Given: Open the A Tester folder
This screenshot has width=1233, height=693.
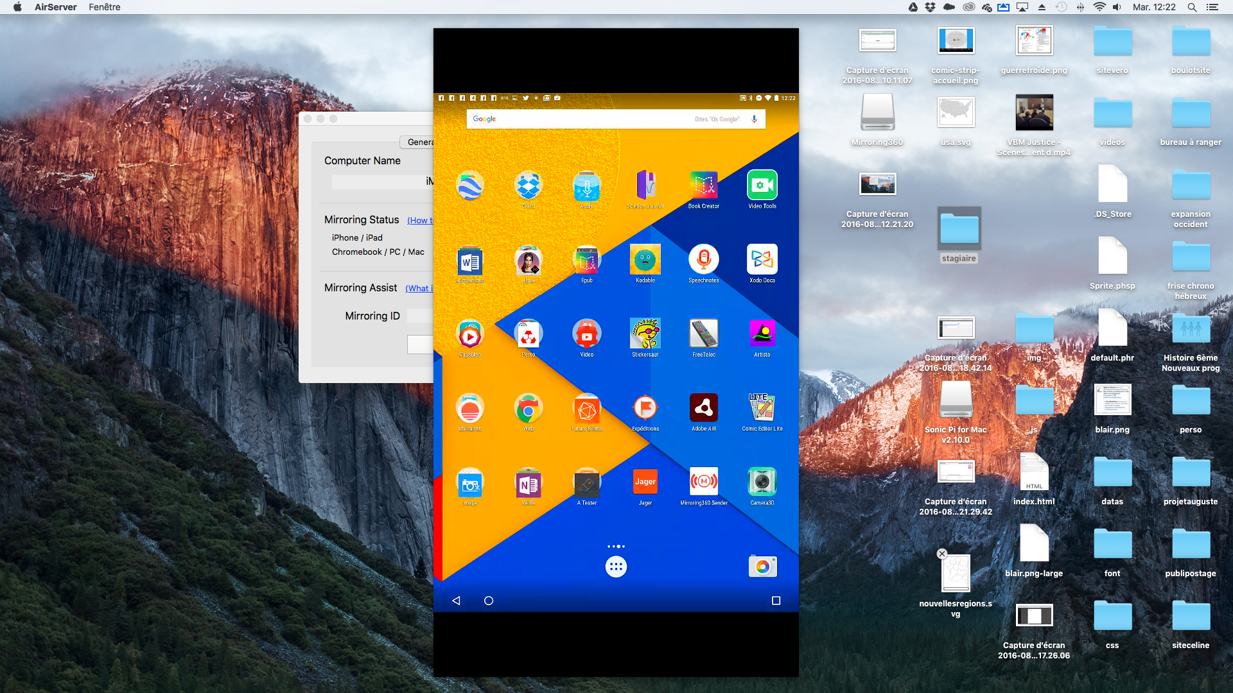Looking at the screenshot, I should click(x=586, y=483).
